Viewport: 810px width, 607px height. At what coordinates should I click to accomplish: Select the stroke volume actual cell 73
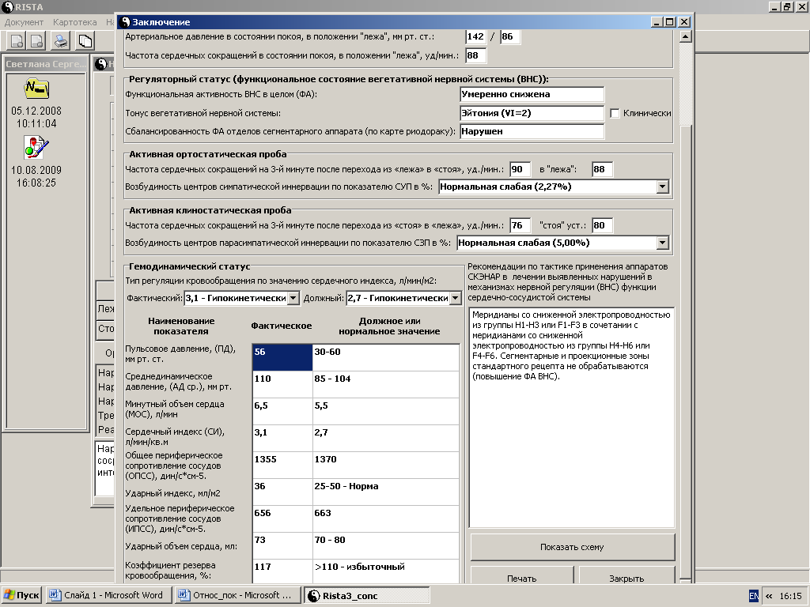(x=282, y=545)
